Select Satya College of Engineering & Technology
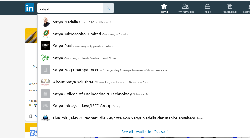The height and width of the screenshot is (138, 250). pos(144,94)
